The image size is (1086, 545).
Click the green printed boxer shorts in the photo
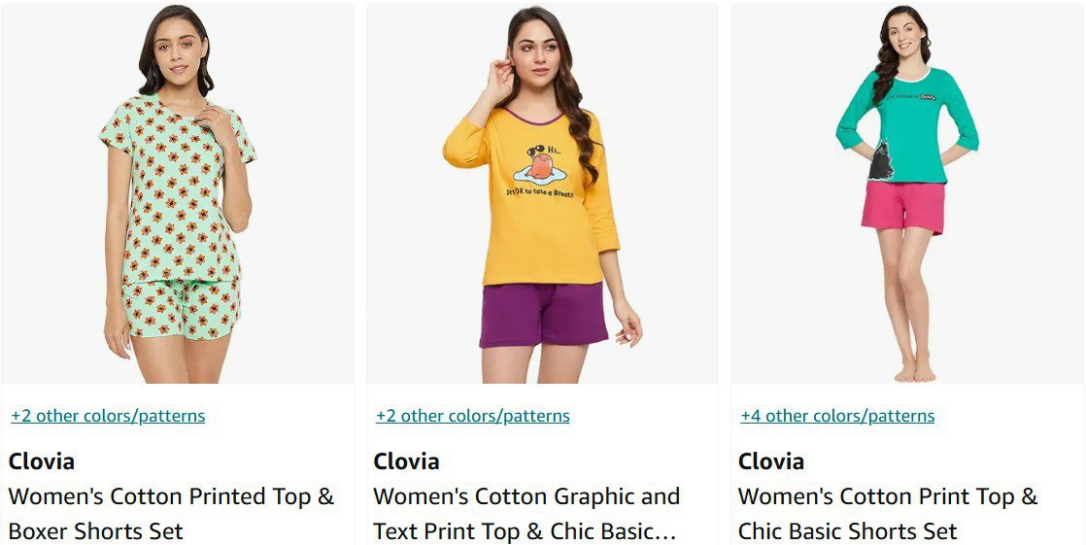click(x=181, y=308)
